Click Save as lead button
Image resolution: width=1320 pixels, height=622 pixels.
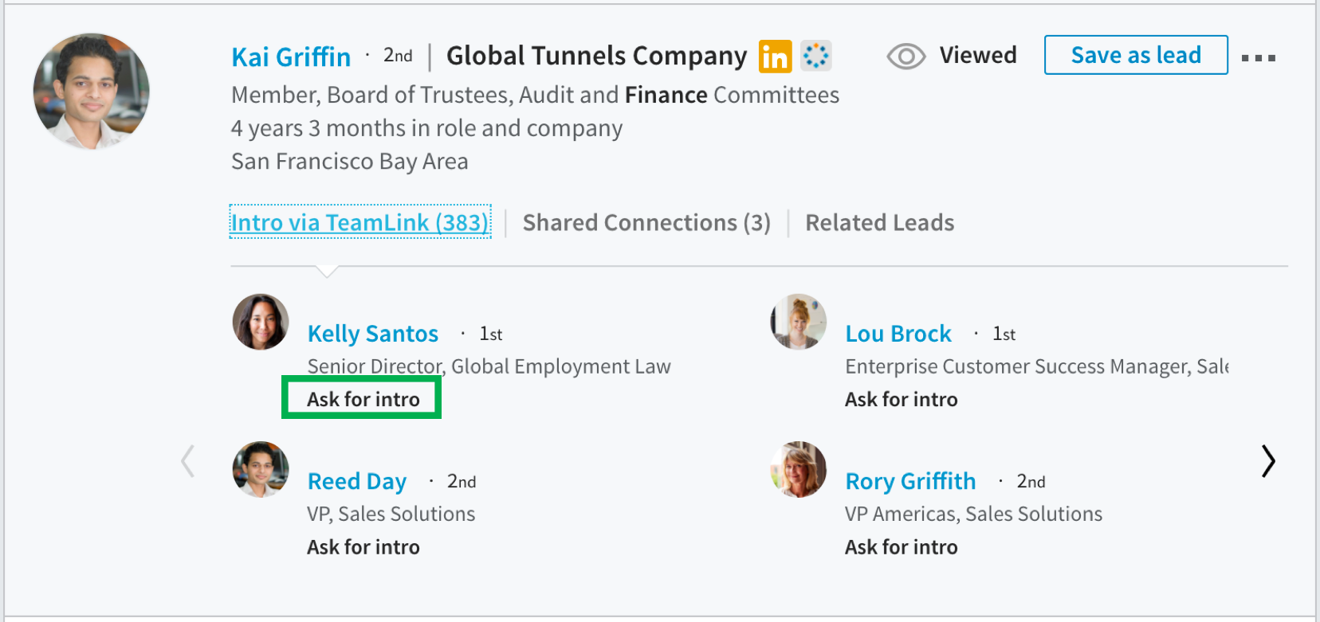[1136, 55]
